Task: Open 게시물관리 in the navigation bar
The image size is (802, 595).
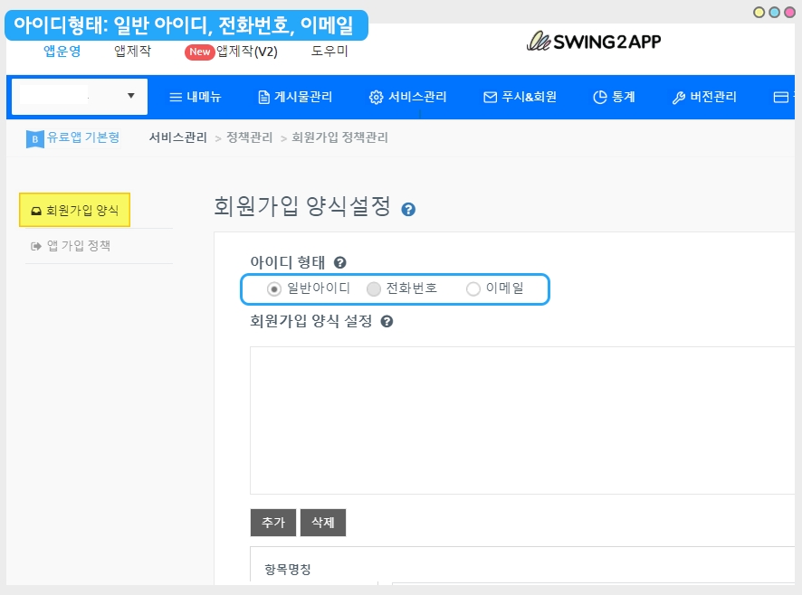Action: click(x=294, y=97)
